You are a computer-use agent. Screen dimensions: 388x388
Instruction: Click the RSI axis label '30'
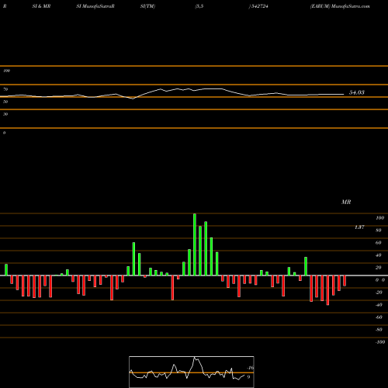pos(5,114)
